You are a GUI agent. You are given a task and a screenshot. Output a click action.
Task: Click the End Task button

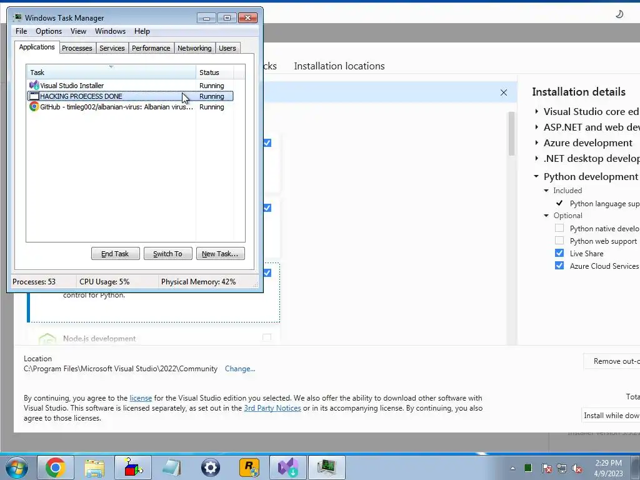pos(116,254)
